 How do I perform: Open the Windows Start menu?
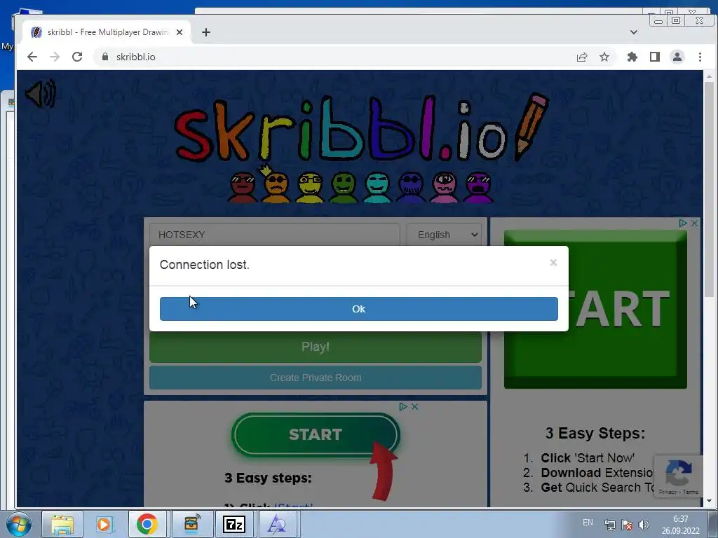point(18,524)
